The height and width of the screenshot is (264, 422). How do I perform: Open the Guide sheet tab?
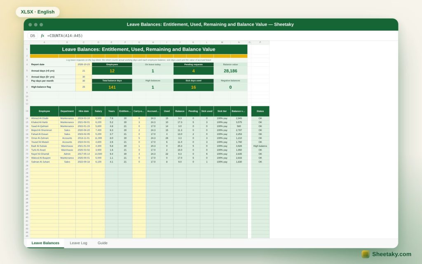(103, 243)
